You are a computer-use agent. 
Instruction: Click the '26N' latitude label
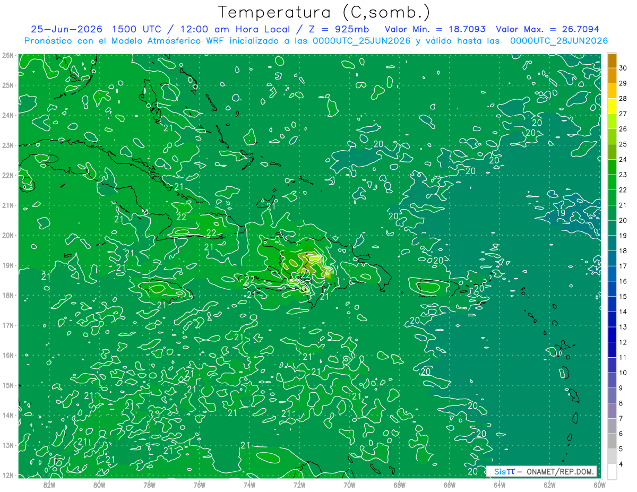coord(8,55)
